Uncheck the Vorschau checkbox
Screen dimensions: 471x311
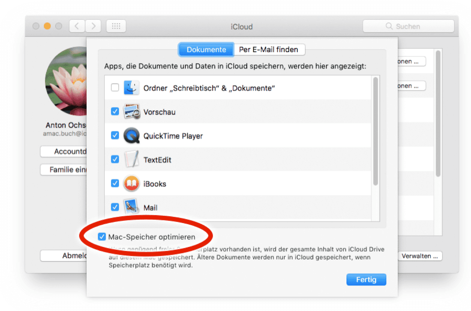[x=115, y=112]
